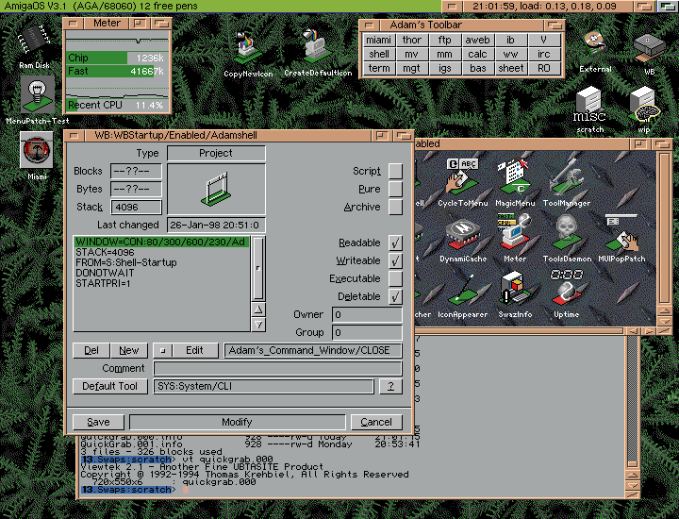Image resolution: width=679 pixels, height=519 pixels.
Task: Click ftp in Adam's Toolbar
Action: coord(445,40)
